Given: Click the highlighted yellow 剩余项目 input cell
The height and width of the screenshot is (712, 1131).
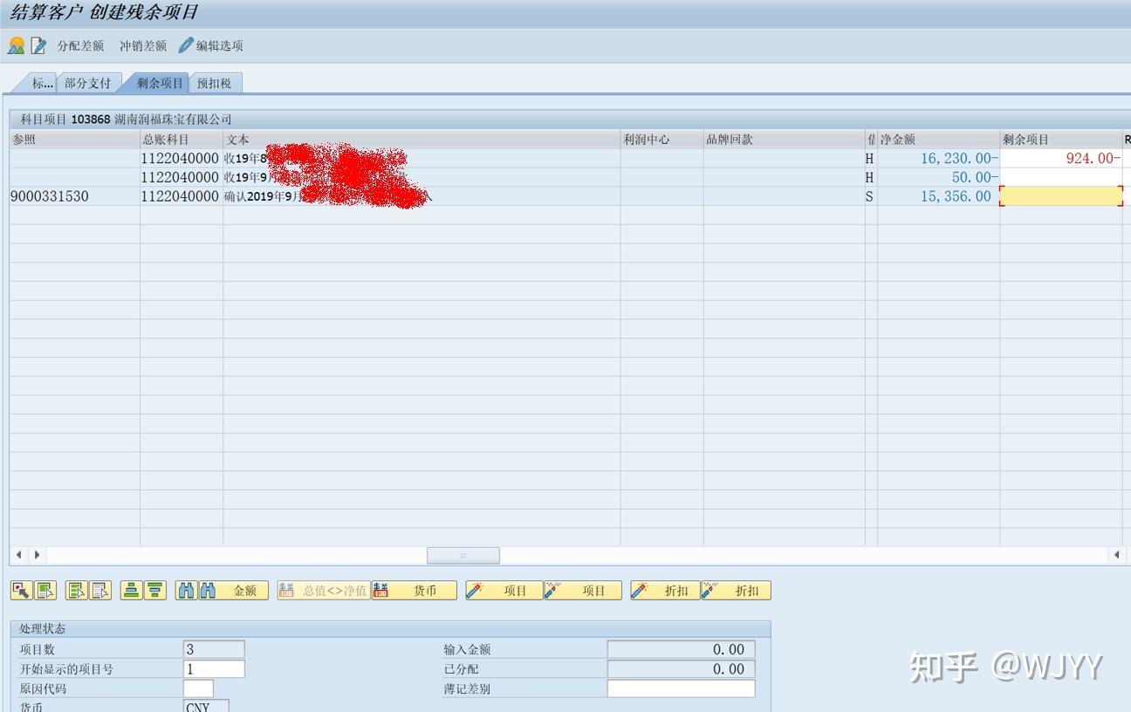Looking at the screenshot, I should [x=1059, y=196].
